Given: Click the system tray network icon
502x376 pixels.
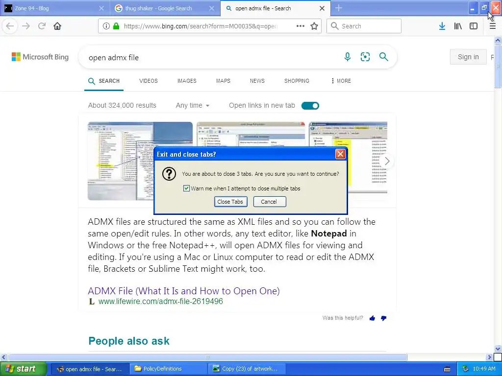Looking at the screenshot, I should click(x=466, y=369).
